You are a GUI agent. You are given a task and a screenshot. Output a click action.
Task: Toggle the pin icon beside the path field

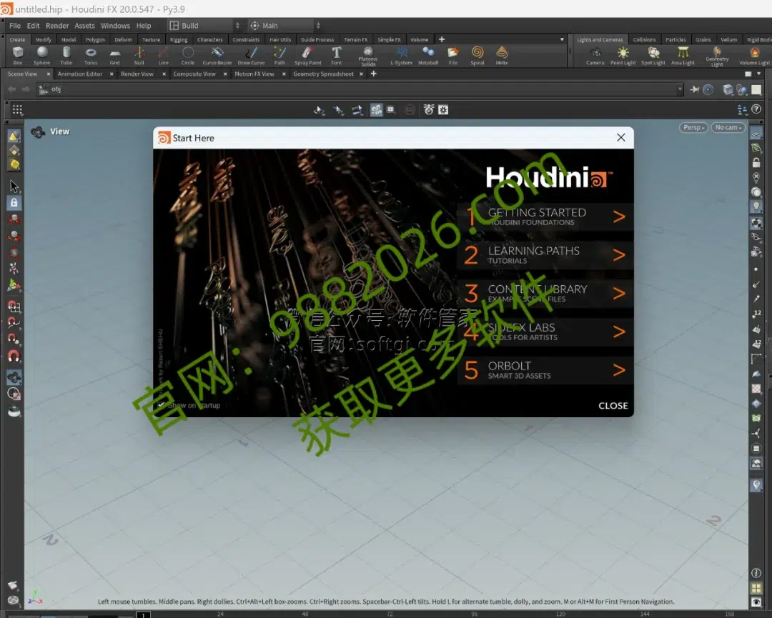[694, 89]
